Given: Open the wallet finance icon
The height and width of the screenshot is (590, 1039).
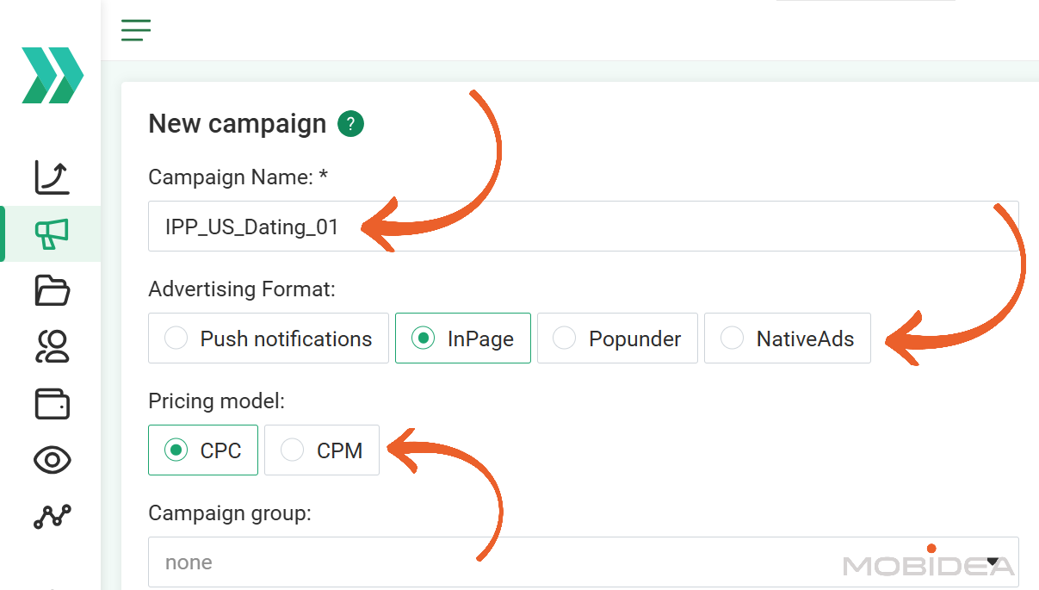Looking at the screenshot, I should click(52, 404).
